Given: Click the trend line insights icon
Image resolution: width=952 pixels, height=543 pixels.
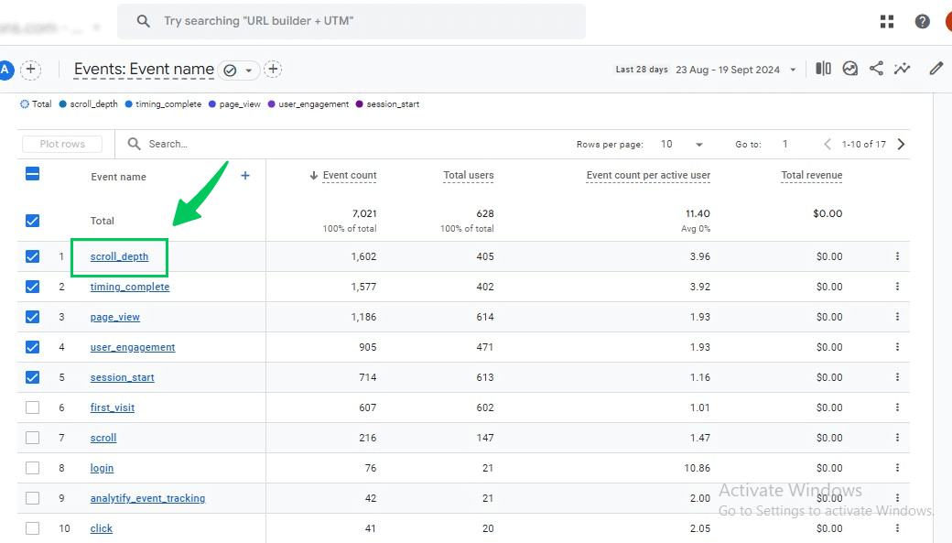Looking at the screenshot, I should [903, 69].
